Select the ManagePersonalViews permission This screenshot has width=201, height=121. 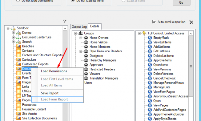[x=169, y=83]
